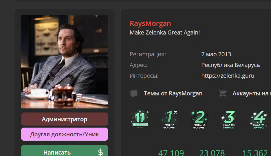
Task: Click the RaysMorgan username heading
Action: point(150,23)
